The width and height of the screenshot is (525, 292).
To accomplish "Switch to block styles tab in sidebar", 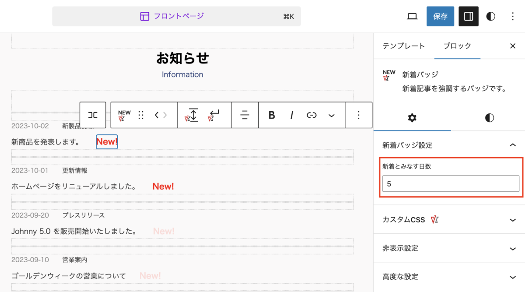I will coord(489,118).
